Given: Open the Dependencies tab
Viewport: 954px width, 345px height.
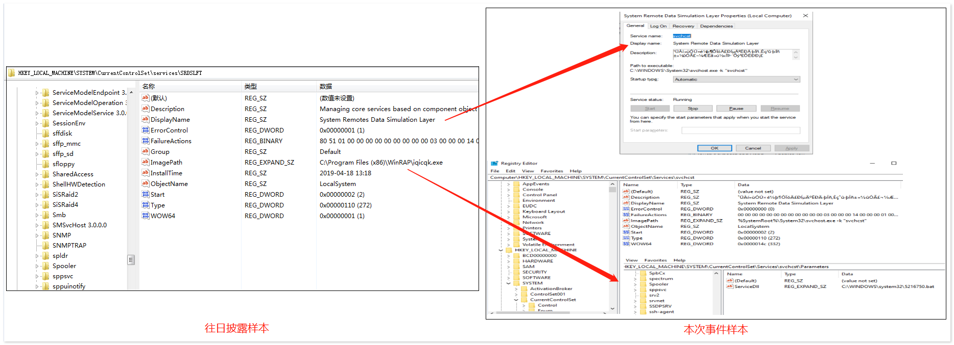Looking at the screenshot, I should [716, 26].
